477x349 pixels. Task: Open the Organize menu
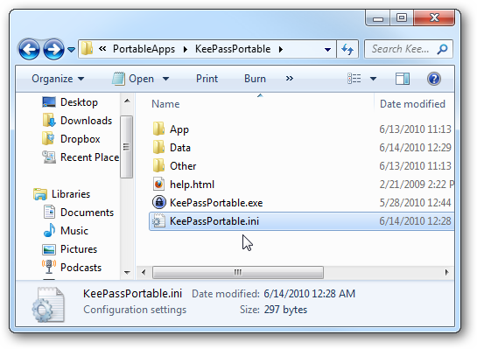[x=58, y=79]
